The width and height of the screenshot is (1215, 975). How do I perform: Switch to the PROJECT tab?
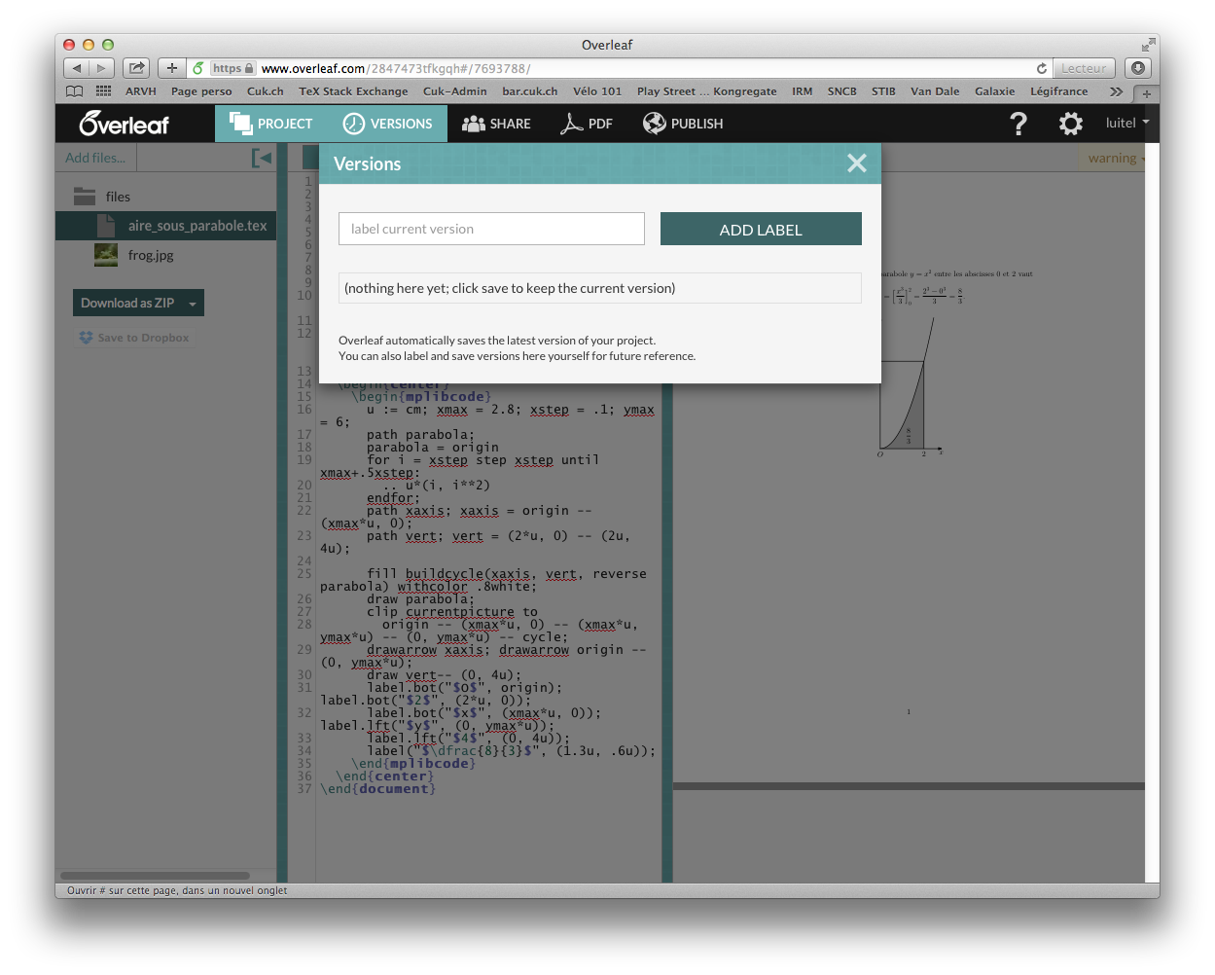click(x=270, y=124)
